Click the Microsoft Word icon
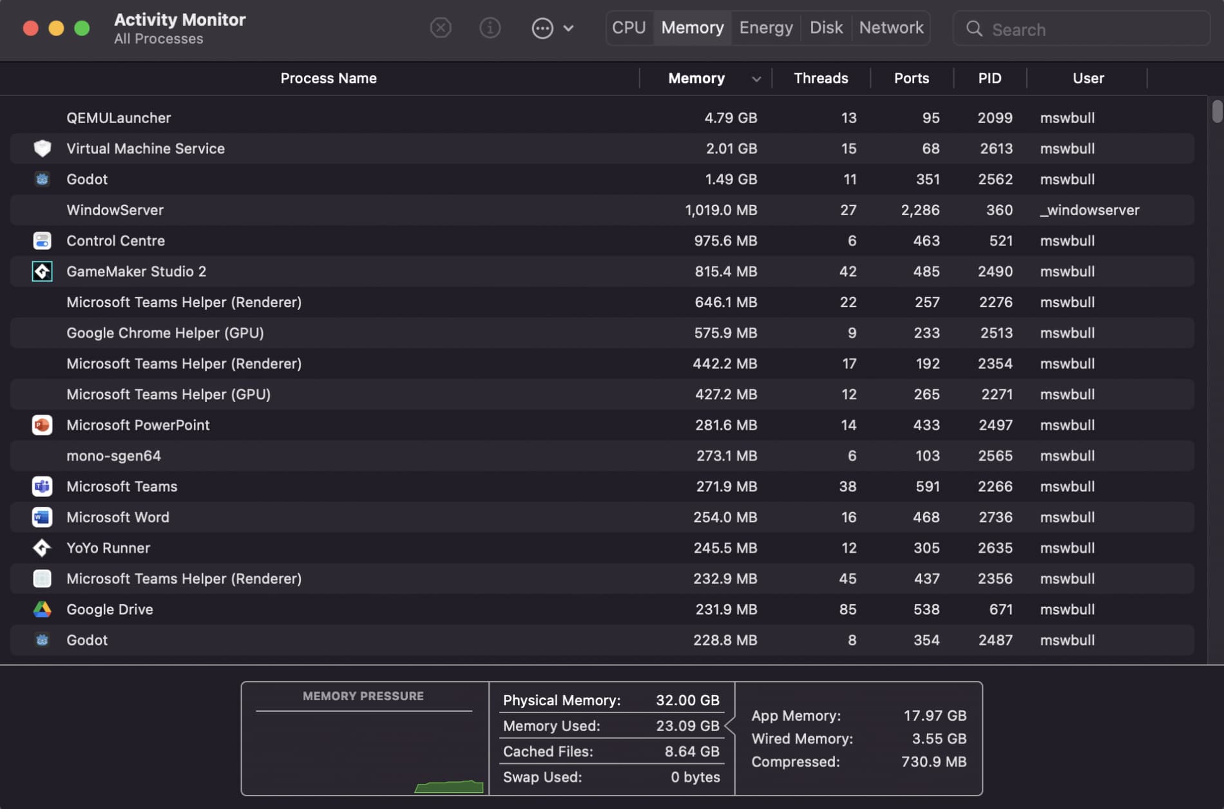Screen dimensions: 1224x809 coord(42,517)
